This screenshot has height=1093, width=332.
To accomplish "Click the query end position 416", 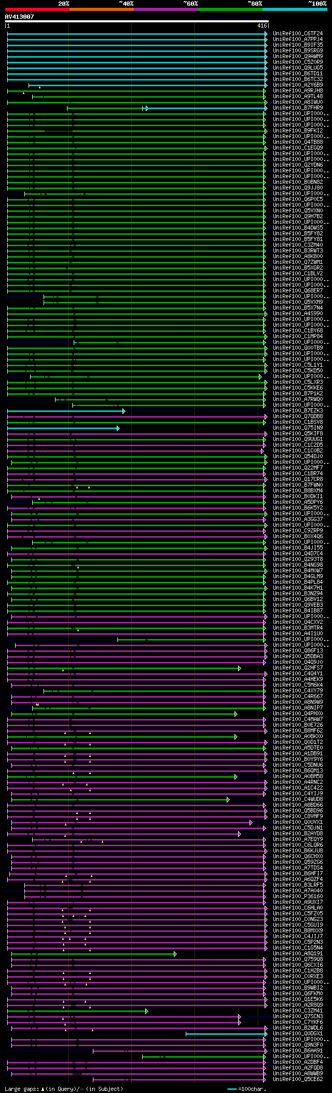I will pyautogui.click(x=262, y=25).
